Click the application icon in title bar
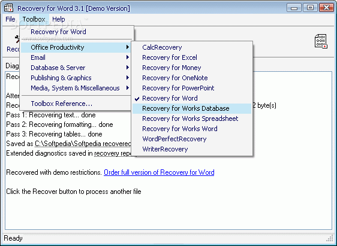 pos(9,8)
